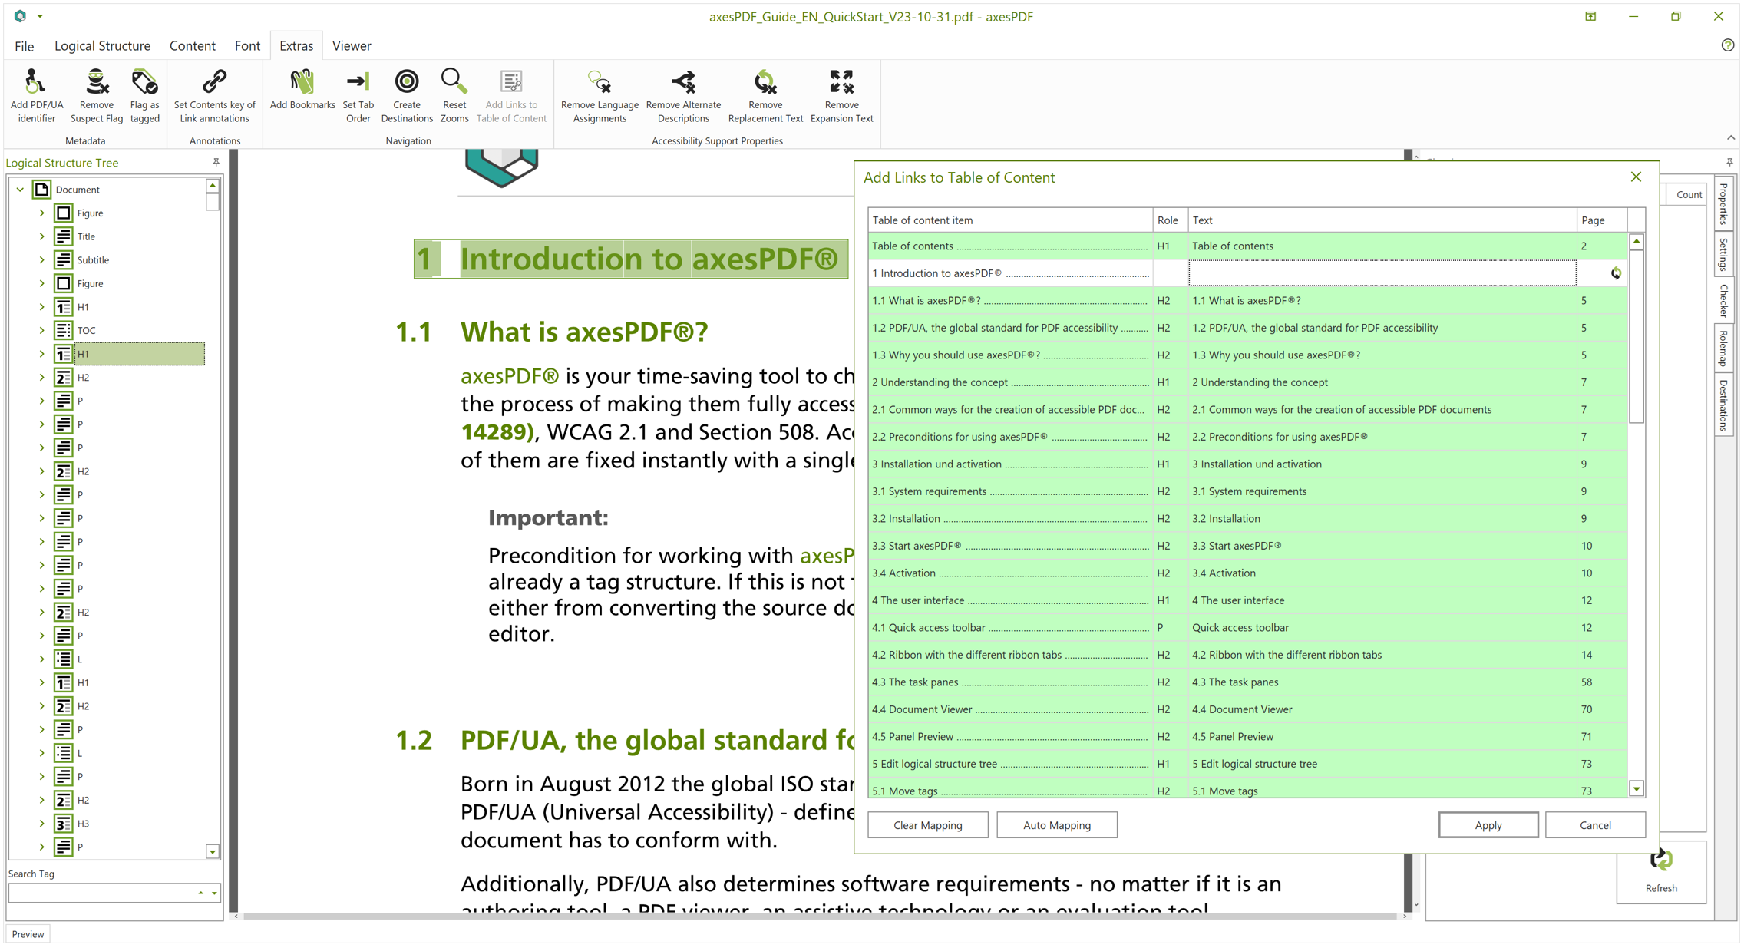Screen dimensions: 1744x948
Task: Open the help question mark icon
Action: (x=1728, y=45)
